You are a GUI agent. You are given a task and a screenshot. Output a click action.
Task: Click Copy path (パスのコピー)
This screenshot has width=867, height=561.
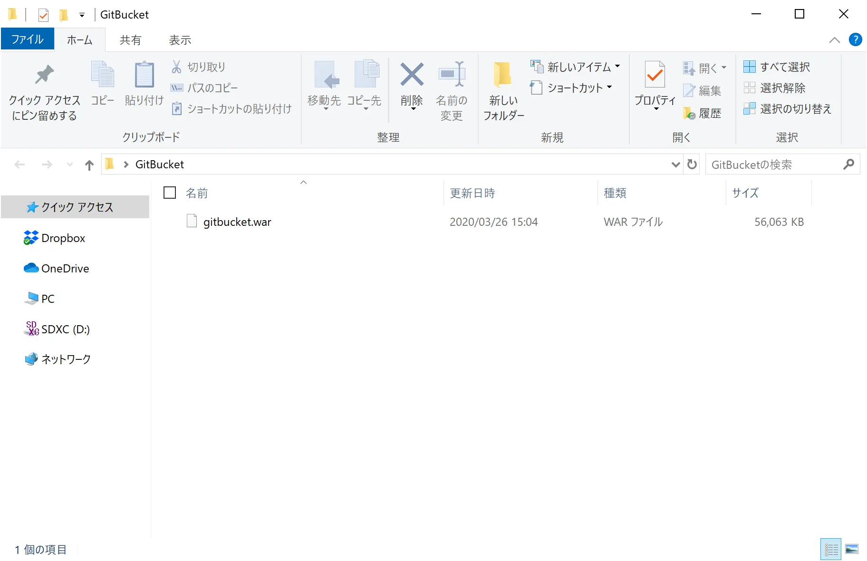(x=204, y=88)
